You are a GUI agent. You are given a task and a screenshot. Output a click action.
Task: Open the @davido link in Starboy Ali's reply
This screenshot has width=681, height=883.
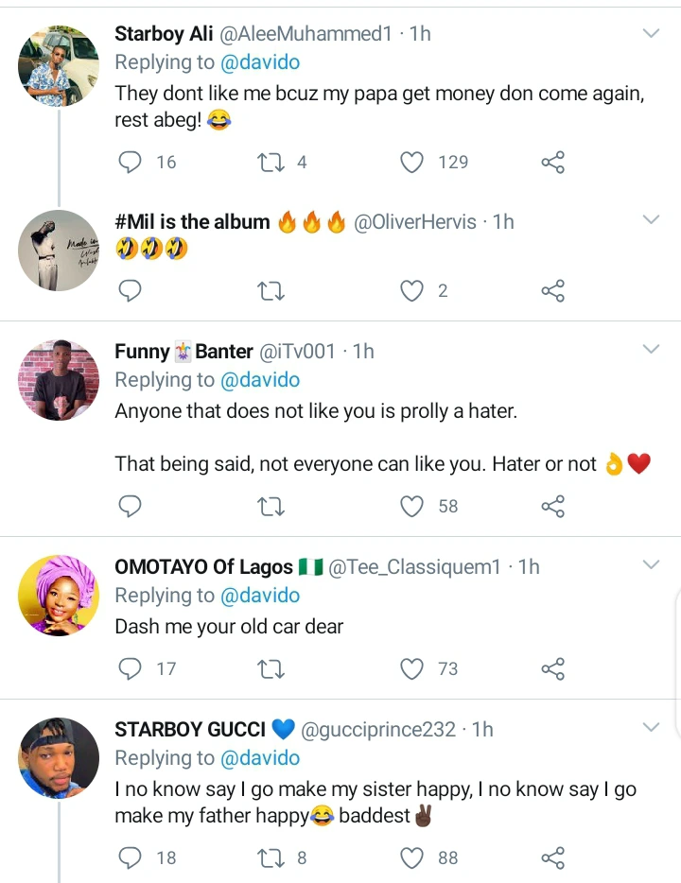[x=259, y=62]
